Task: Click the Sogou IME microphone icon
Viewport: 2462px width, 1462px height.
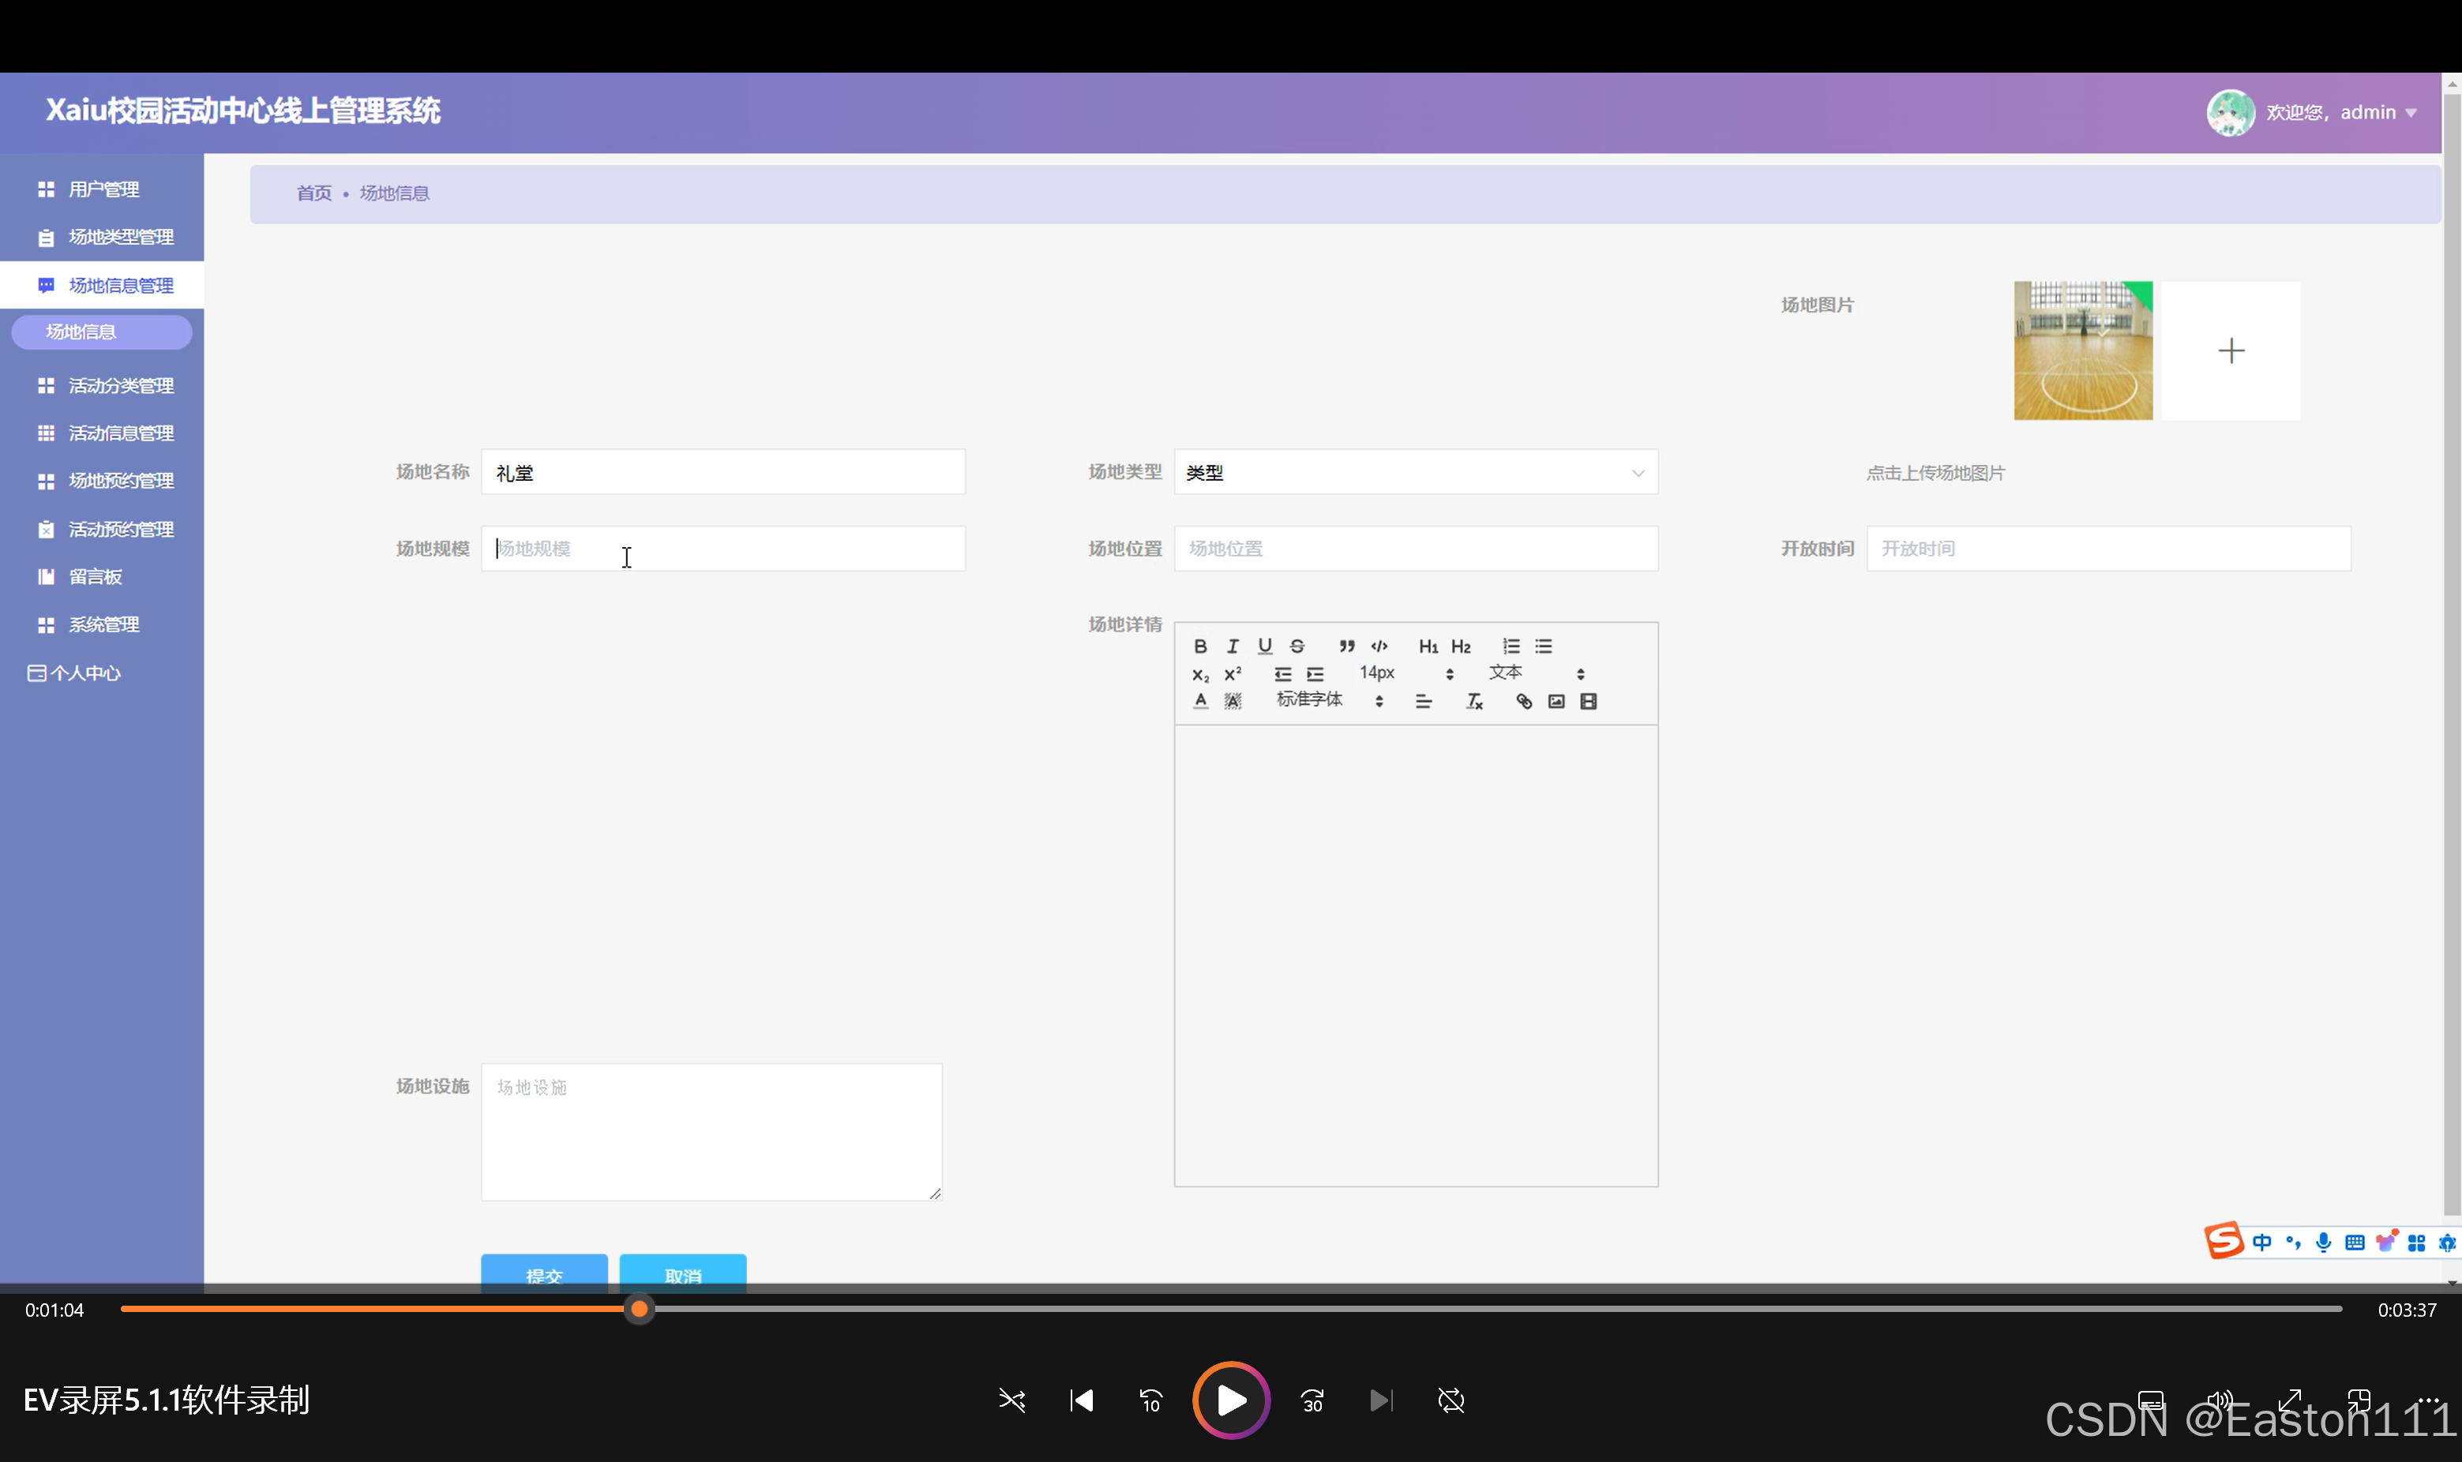Action: coord(2324,1243)
